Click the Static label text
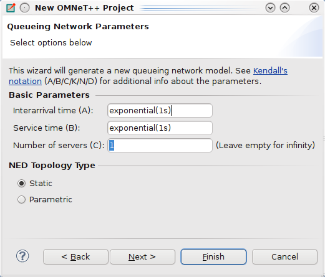The width and height of the screenshot is (325, 277). click(x=41, y=184)
